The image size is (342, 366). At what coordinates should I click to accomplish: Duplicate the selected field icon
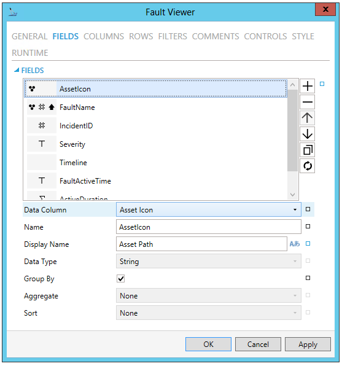point(307,150)
